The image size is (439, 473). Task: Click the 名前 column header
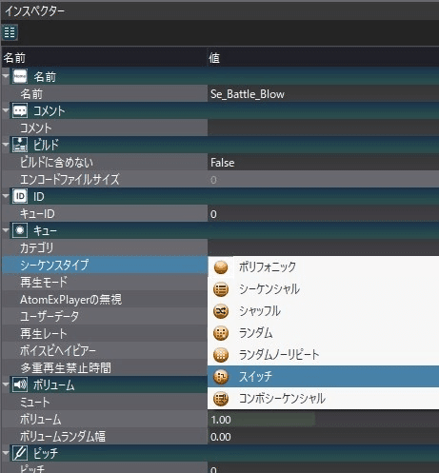click(x=104, y=58)
